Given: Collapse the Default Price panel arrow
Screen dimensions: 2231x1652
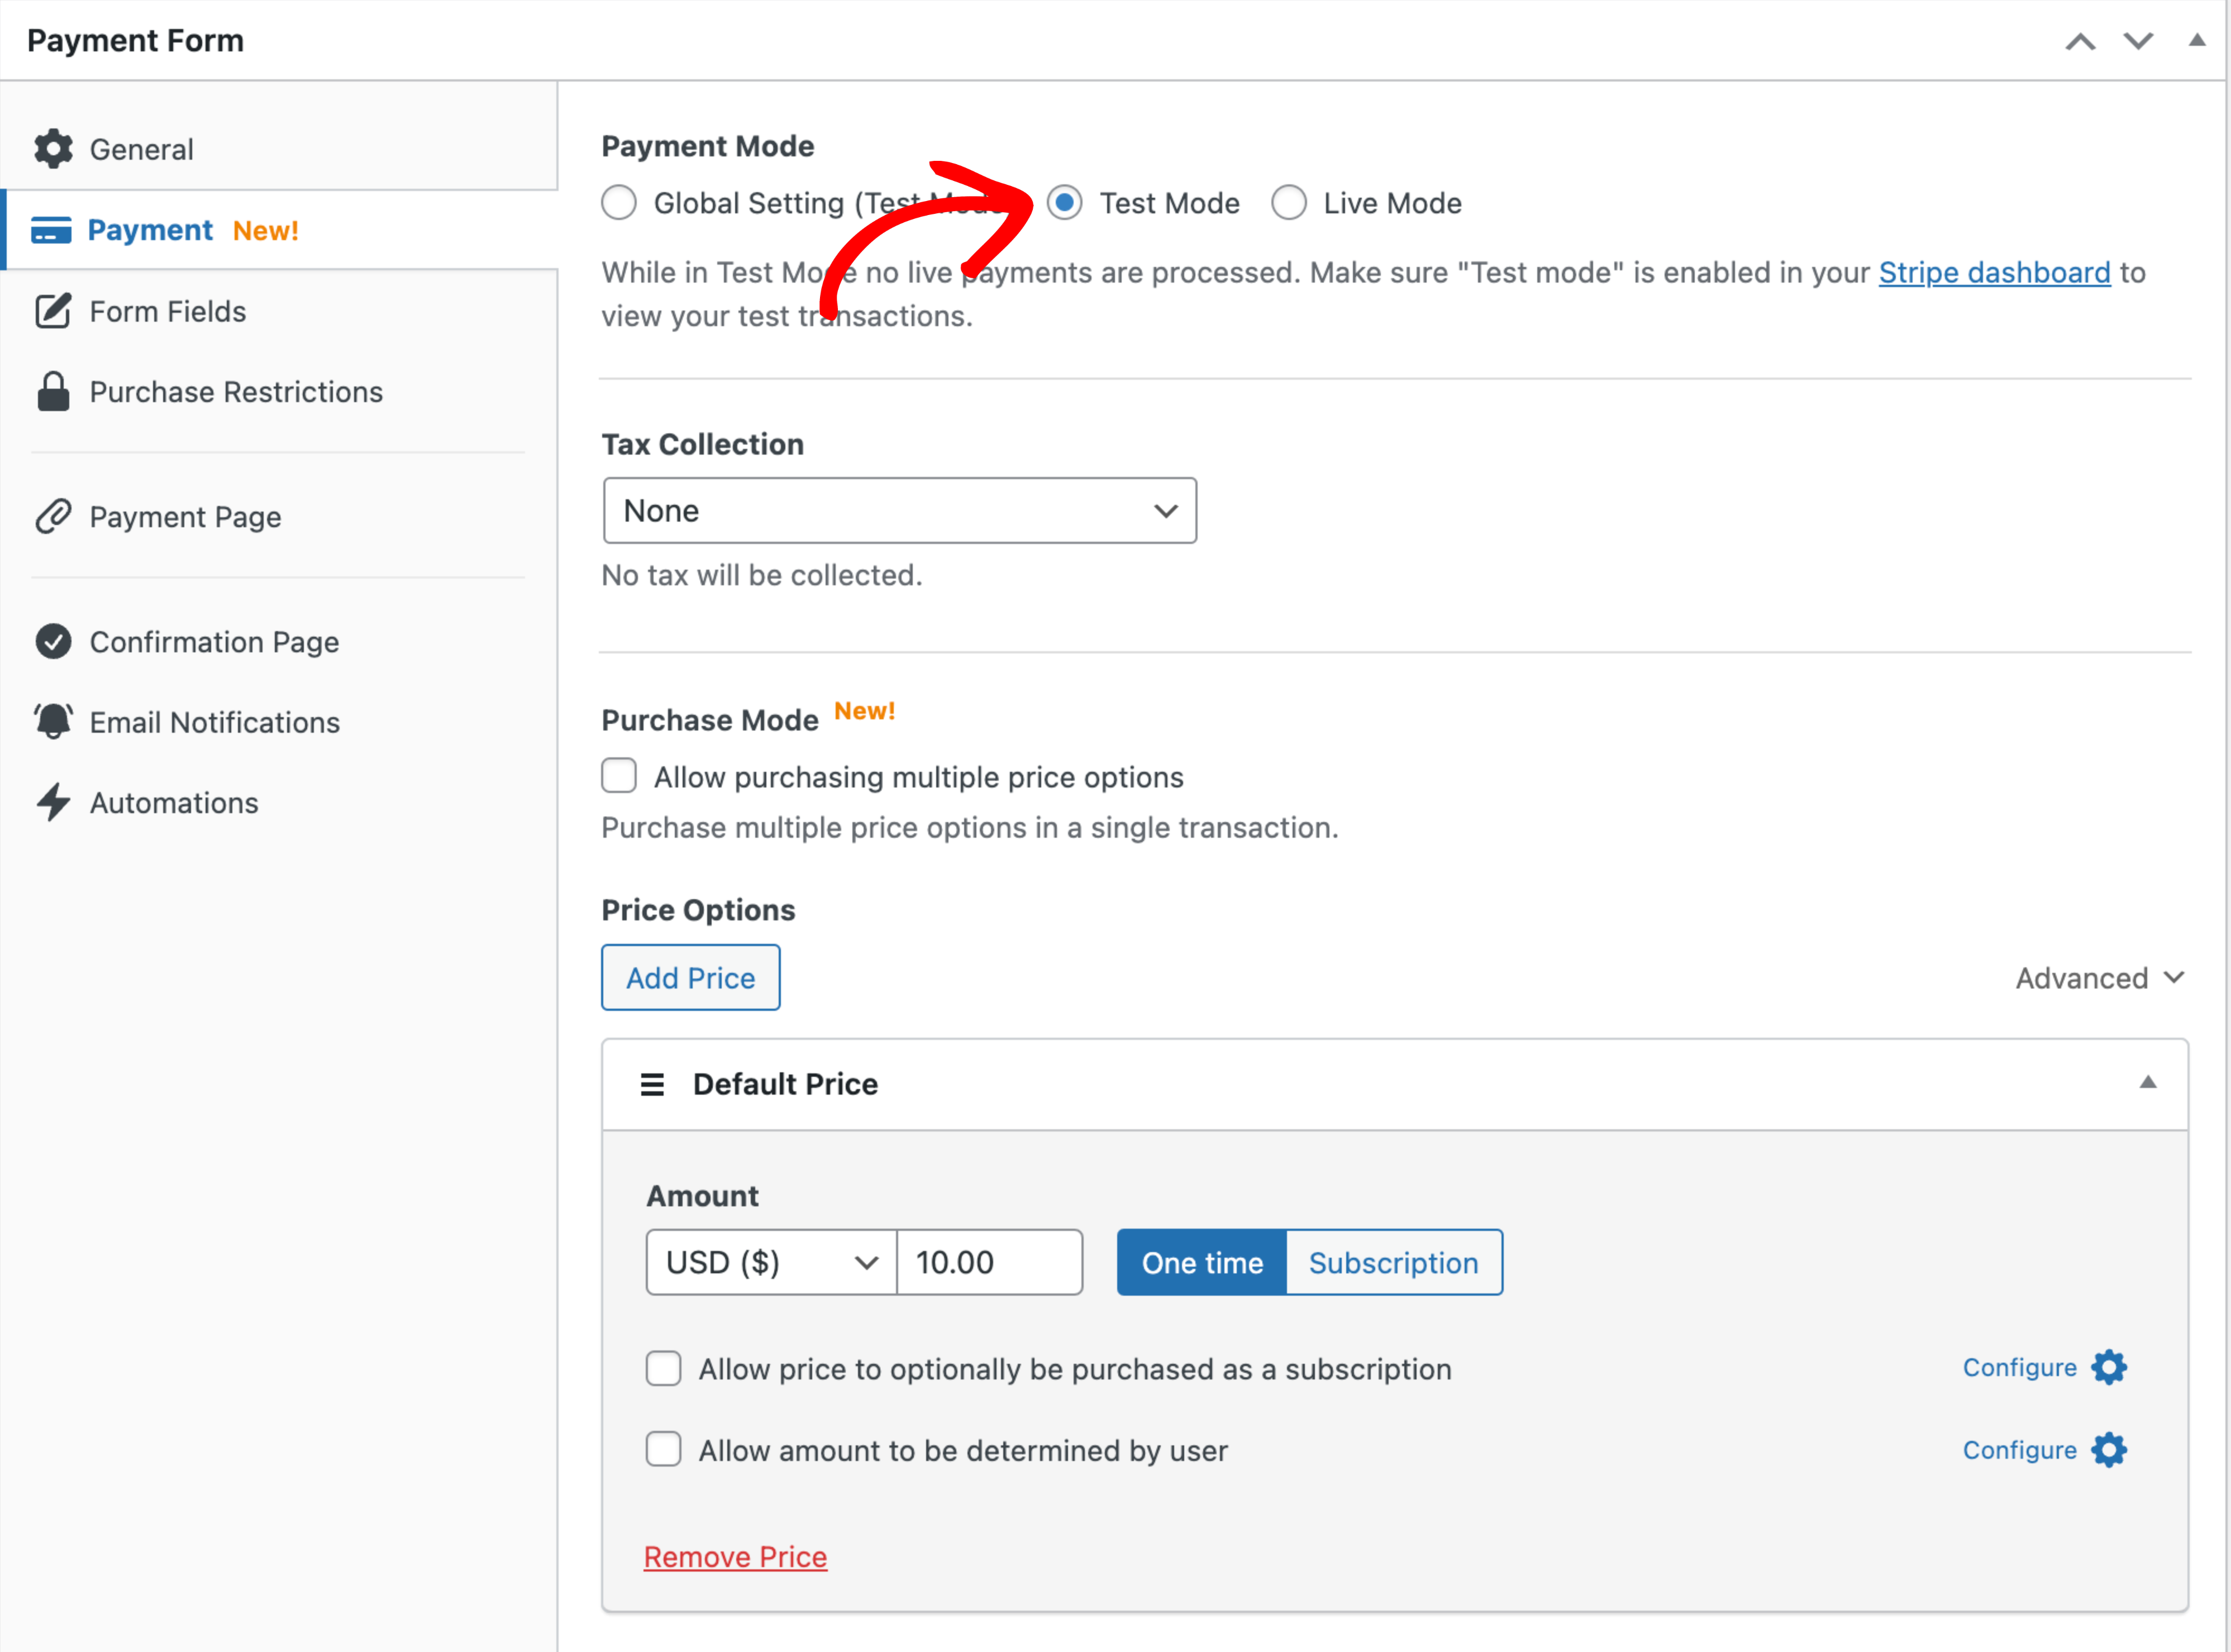Looking at the screenshot, I should coord(2147,1083).
